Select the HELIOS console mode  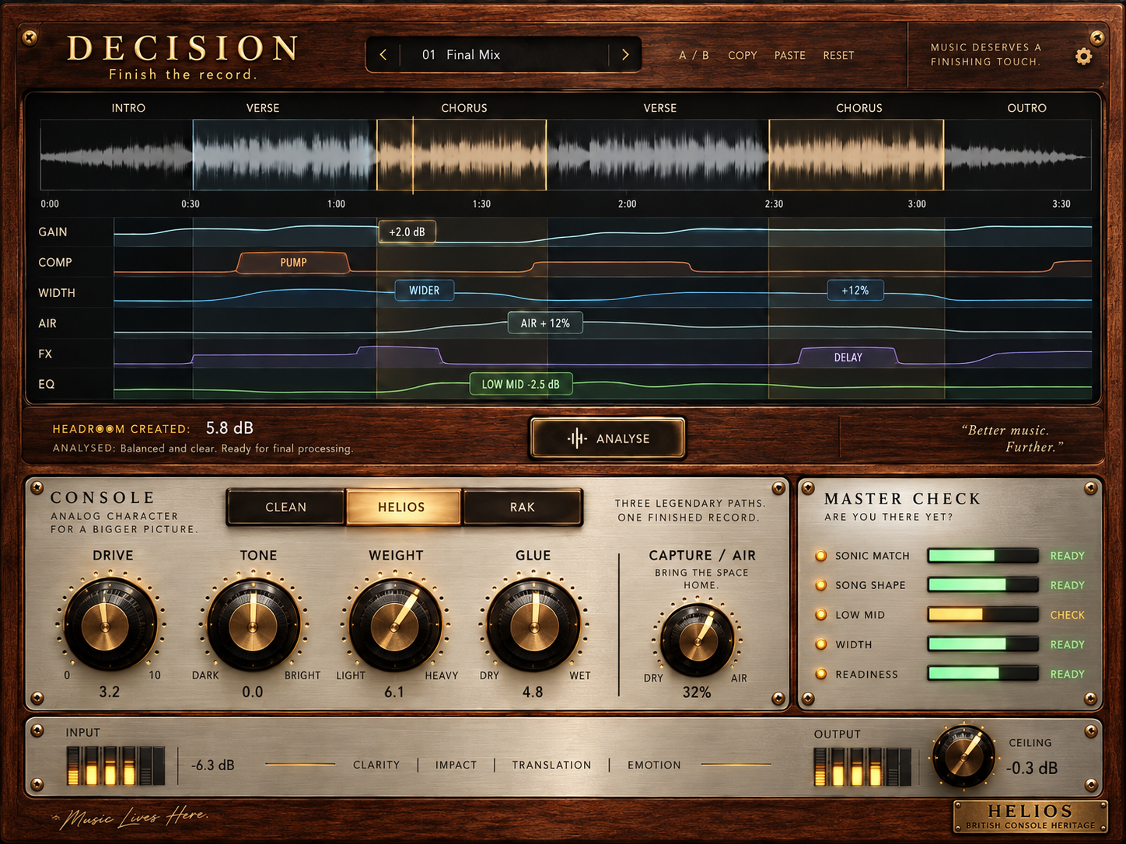[402, 507]
